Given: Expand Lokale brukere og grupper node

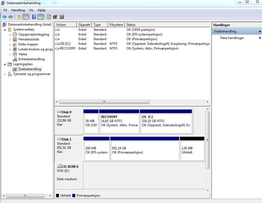Looking at the screenshot, I should (x=10, y=50).
